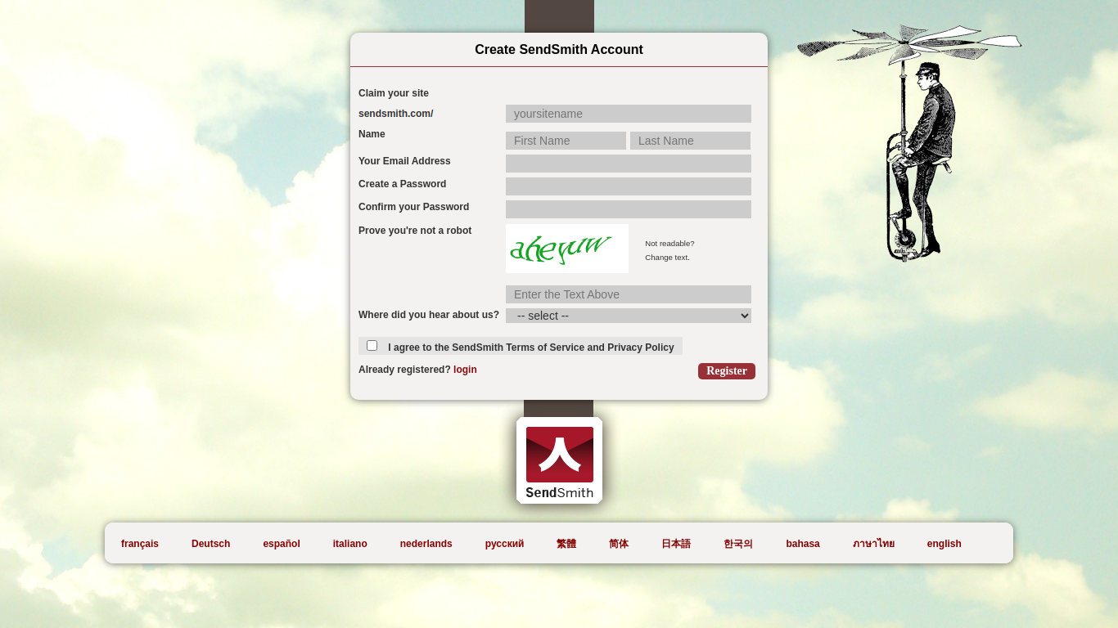Switch language to 日本語

pyautogui.click(x=676, y=544)
